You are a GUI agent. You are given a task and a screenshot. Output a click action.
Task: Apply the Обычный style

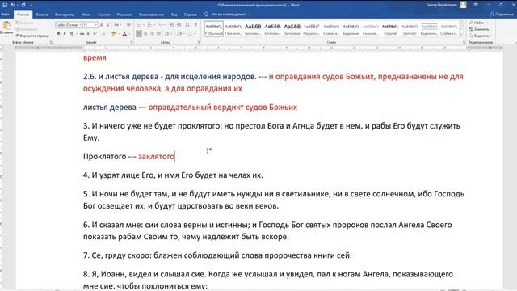click(x=213, y=29)
